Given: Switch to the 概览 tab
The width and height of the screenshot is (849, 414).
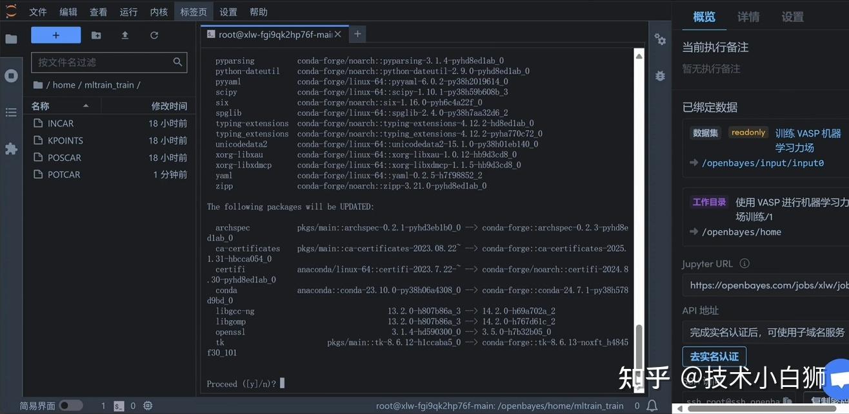Looking at the screenshot, I should 704,17.
